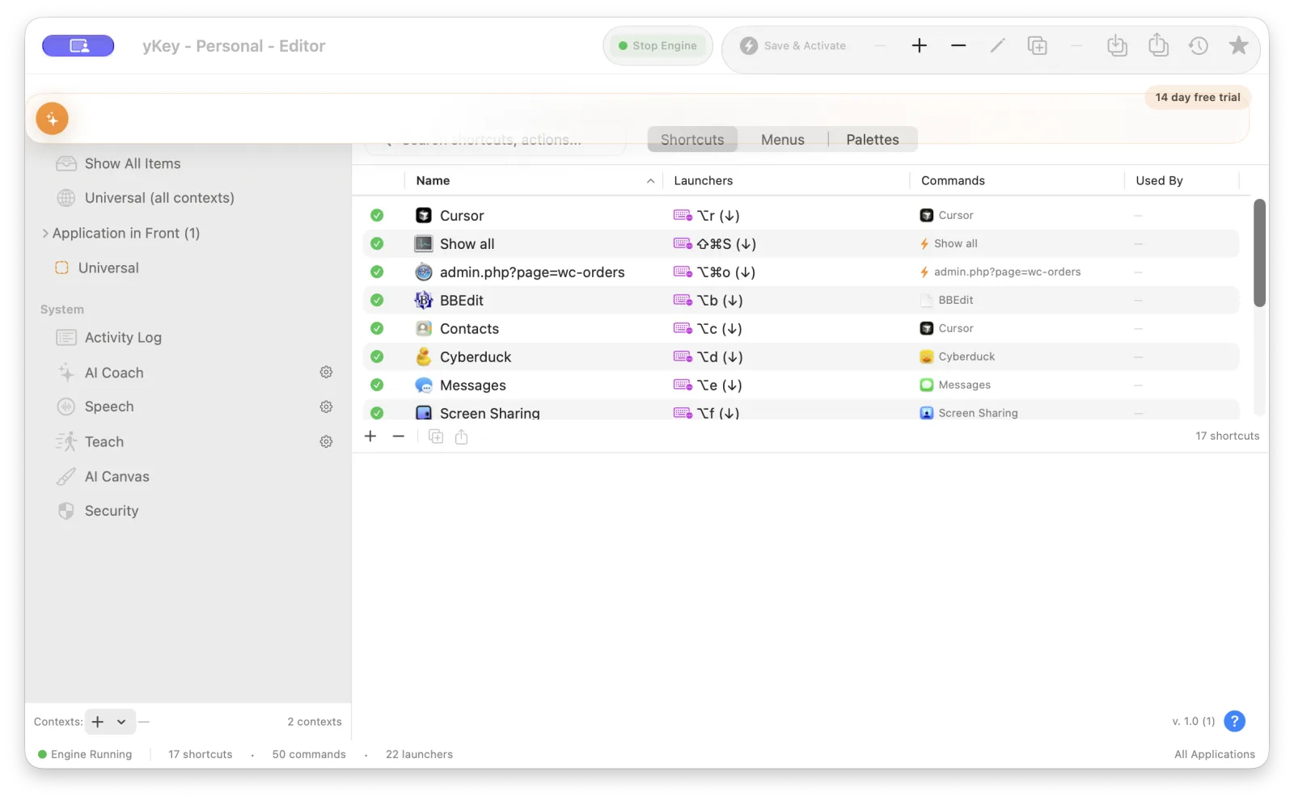The image size is (1294, 801).
Task: Open AI Canvas in sidebar
Action: pyautogui.click(x=116, y=477)
